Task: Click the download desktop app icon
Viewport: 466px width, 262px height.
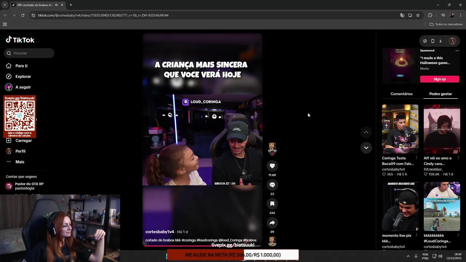Action: (x=440, y=41)
